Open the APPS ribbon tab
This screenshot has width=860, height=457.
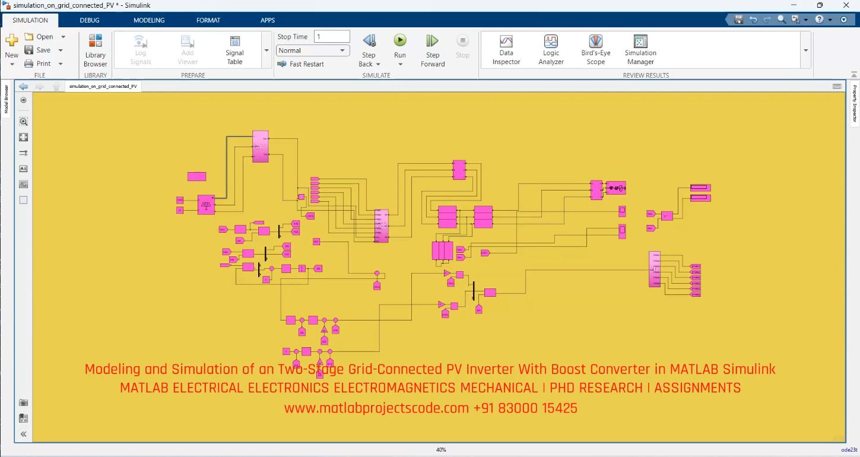pyautogui.click(x=267, y=20)
